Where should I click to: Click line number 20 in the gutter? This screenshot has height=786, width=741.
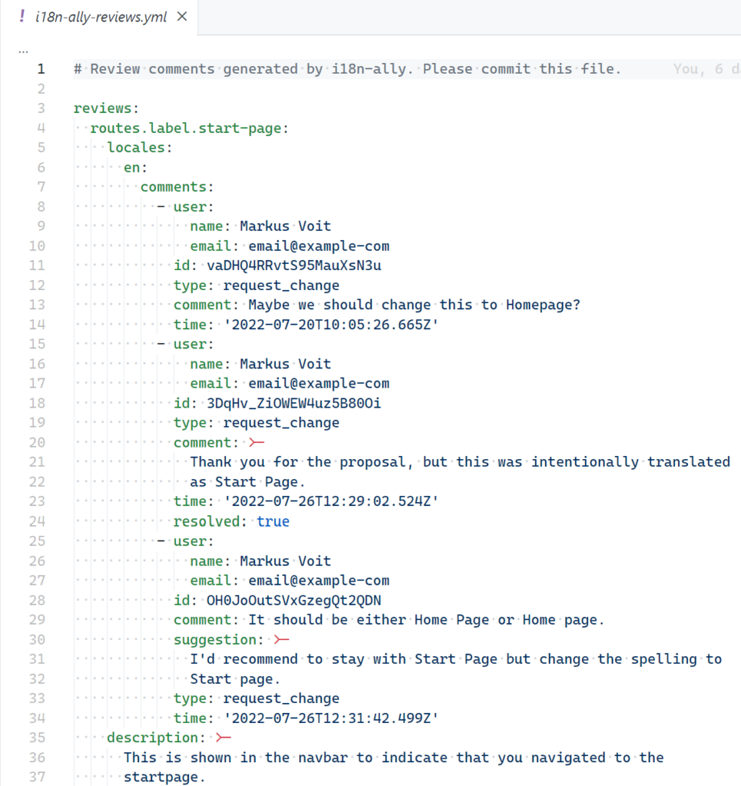[x=37, y=442]
